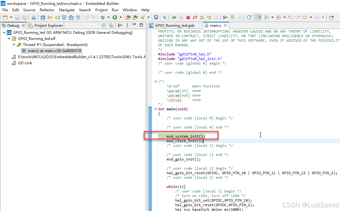Click the Suspend (pause) icon
This screenshot has width=340, height=211.
(x=181, y=17)
